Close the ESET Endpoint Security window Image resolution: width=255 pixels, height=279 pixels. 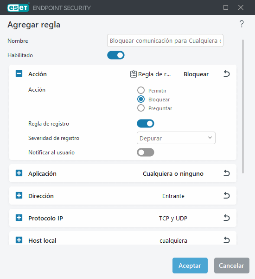point(241,7)
